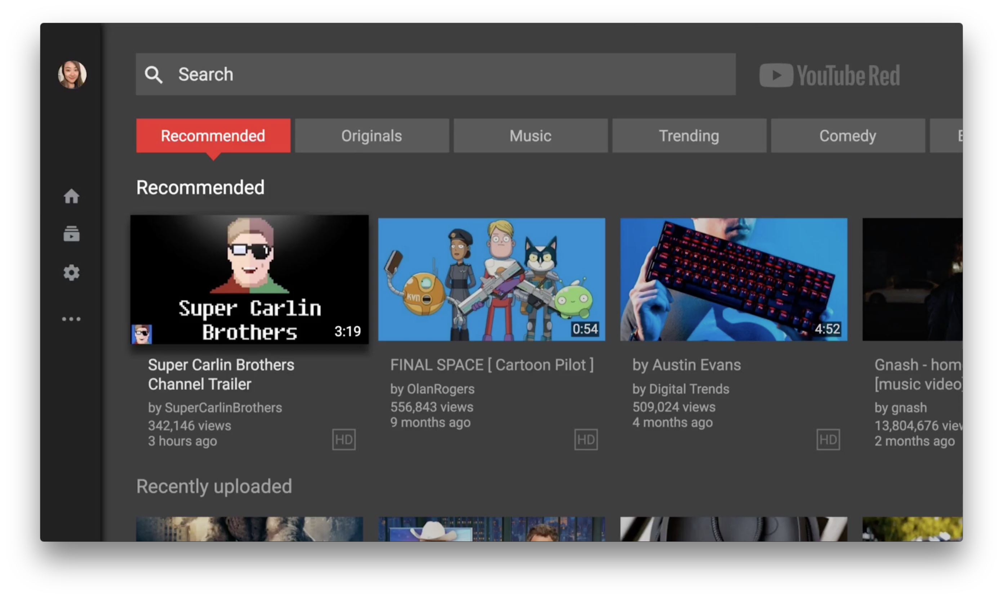
Task: Open Settings via the gear icon
Action: click(x=71, y=273)
